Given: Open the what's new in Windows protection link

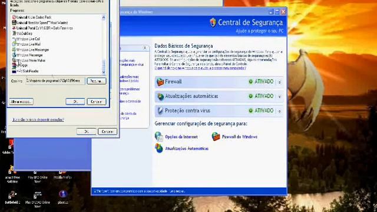Looking at the screenshot, I should [x=200, y=68].
